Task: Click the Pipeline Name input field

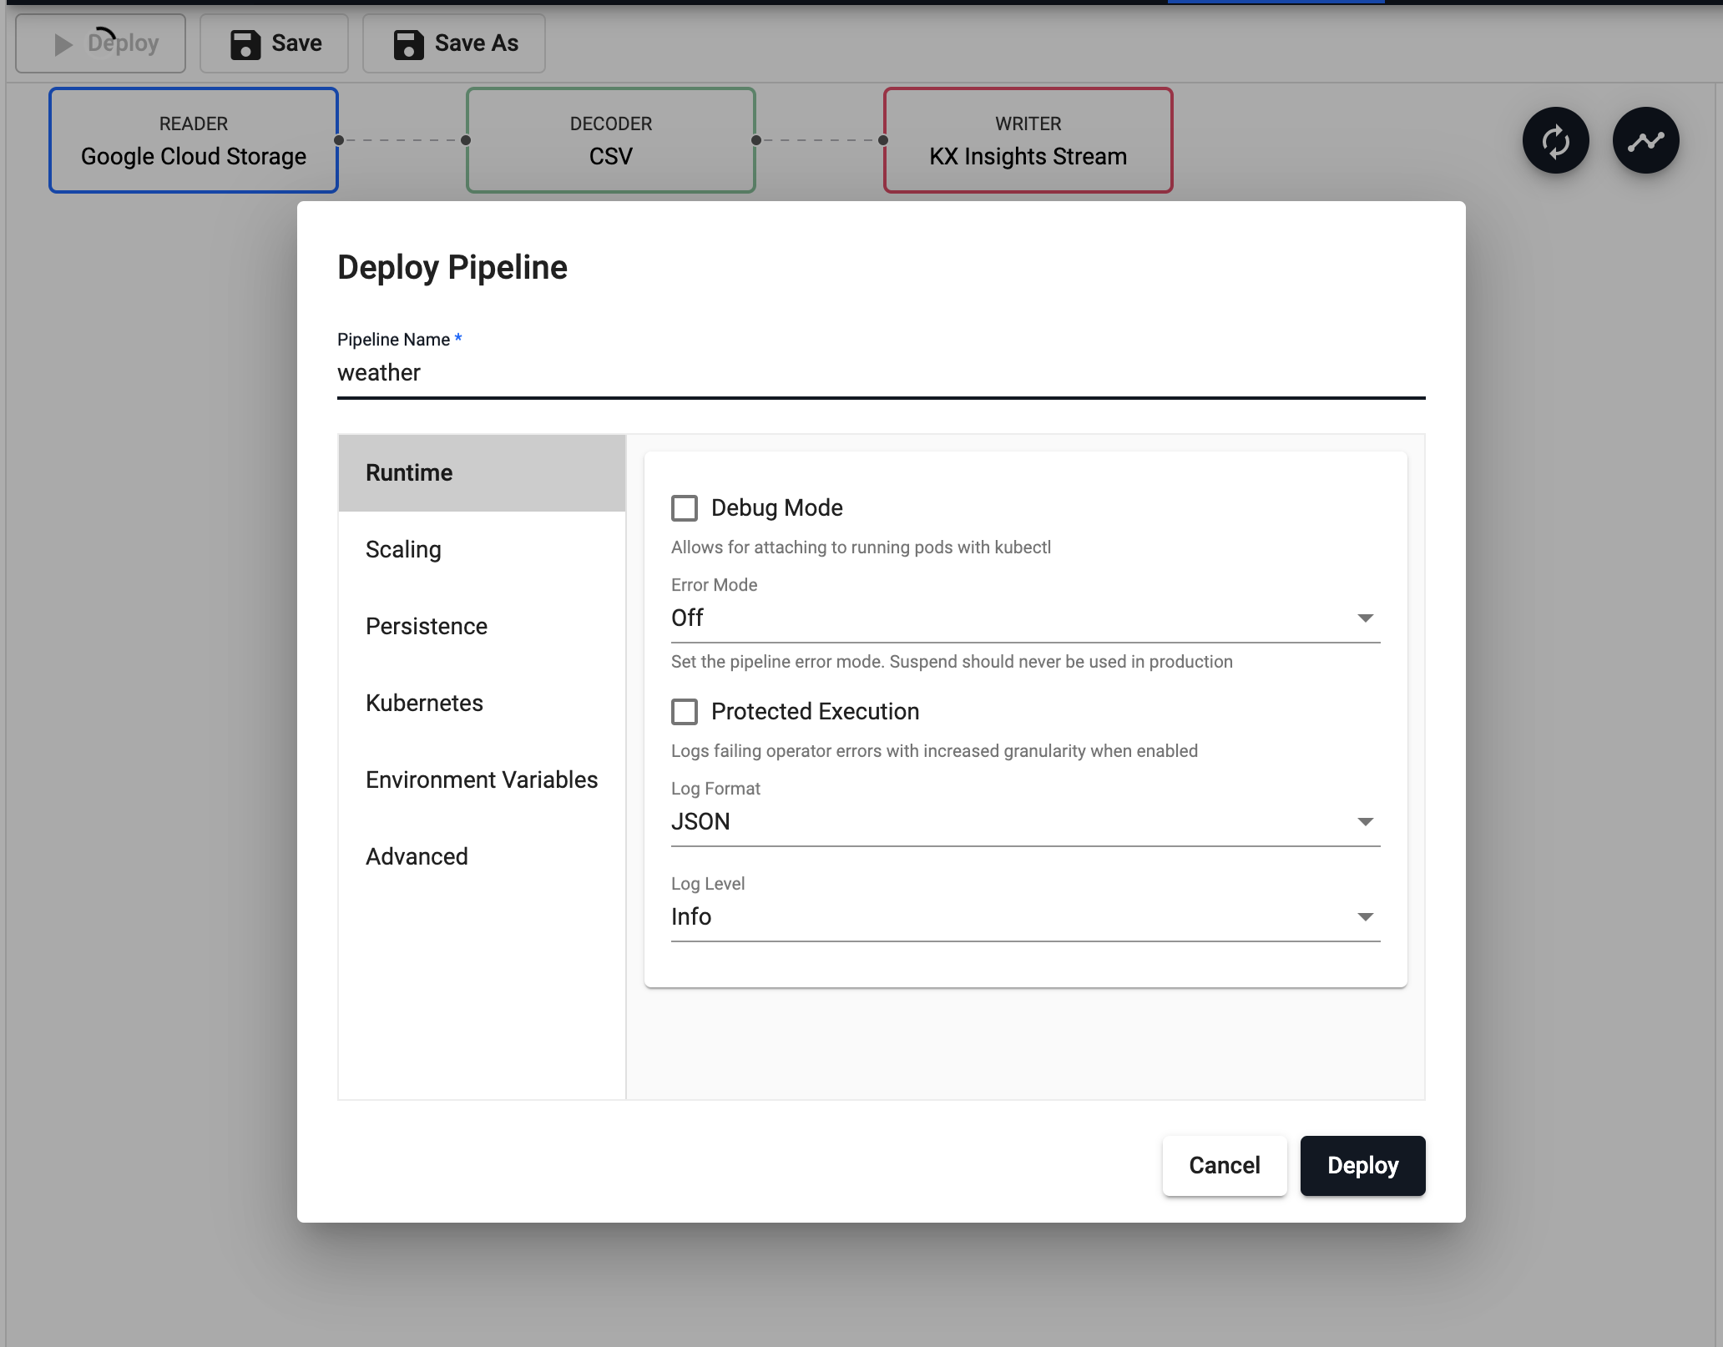Action: click(882, 373)
